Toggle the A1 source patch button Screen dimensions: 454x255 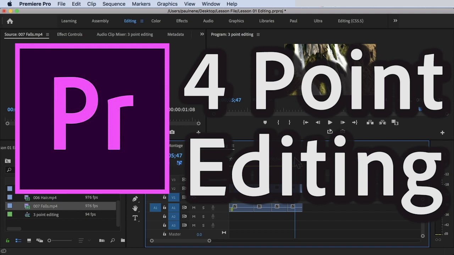click(155, 208)
